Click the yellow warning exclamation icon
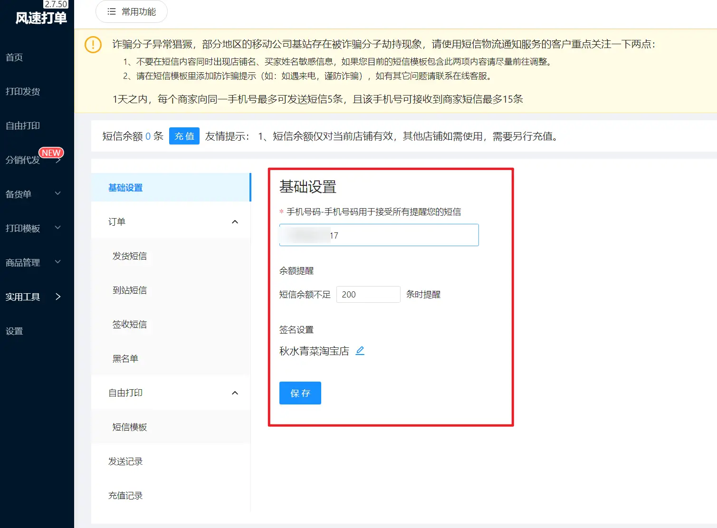717x528 pixels. [x=93, y=45]
